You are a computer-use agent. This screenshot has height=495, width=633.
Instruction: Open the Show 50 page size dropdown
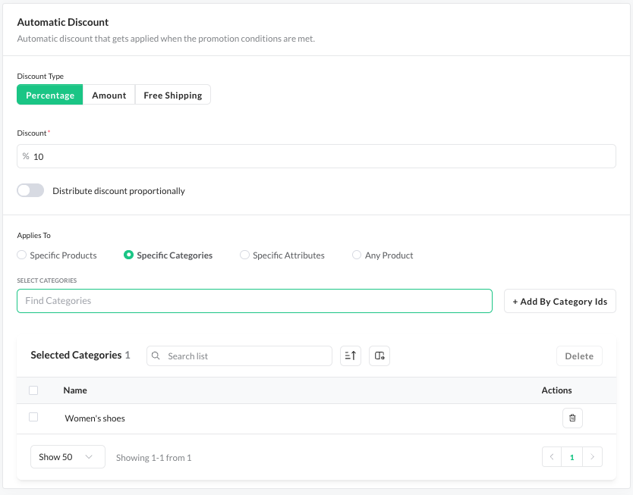[68, 456]
